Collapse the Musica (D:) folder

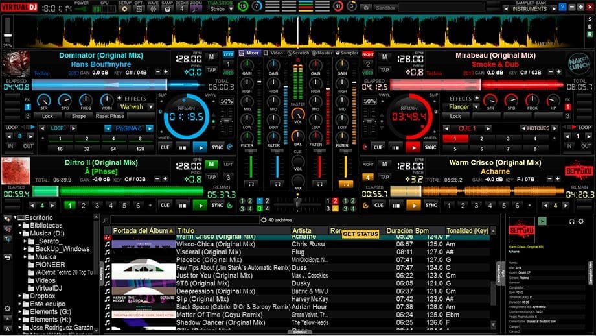click(x=20, y=234)
